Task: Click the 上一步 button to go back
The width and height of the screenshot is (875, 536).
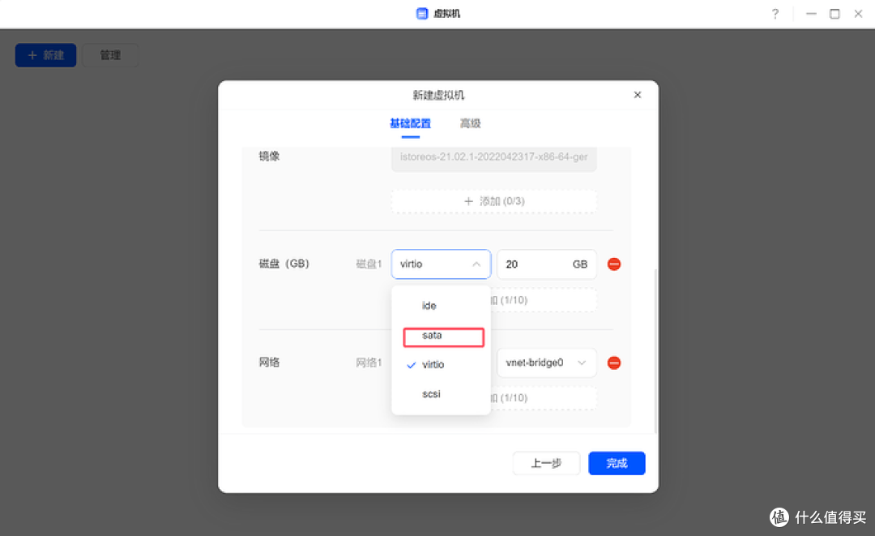Action: [546, 463]
